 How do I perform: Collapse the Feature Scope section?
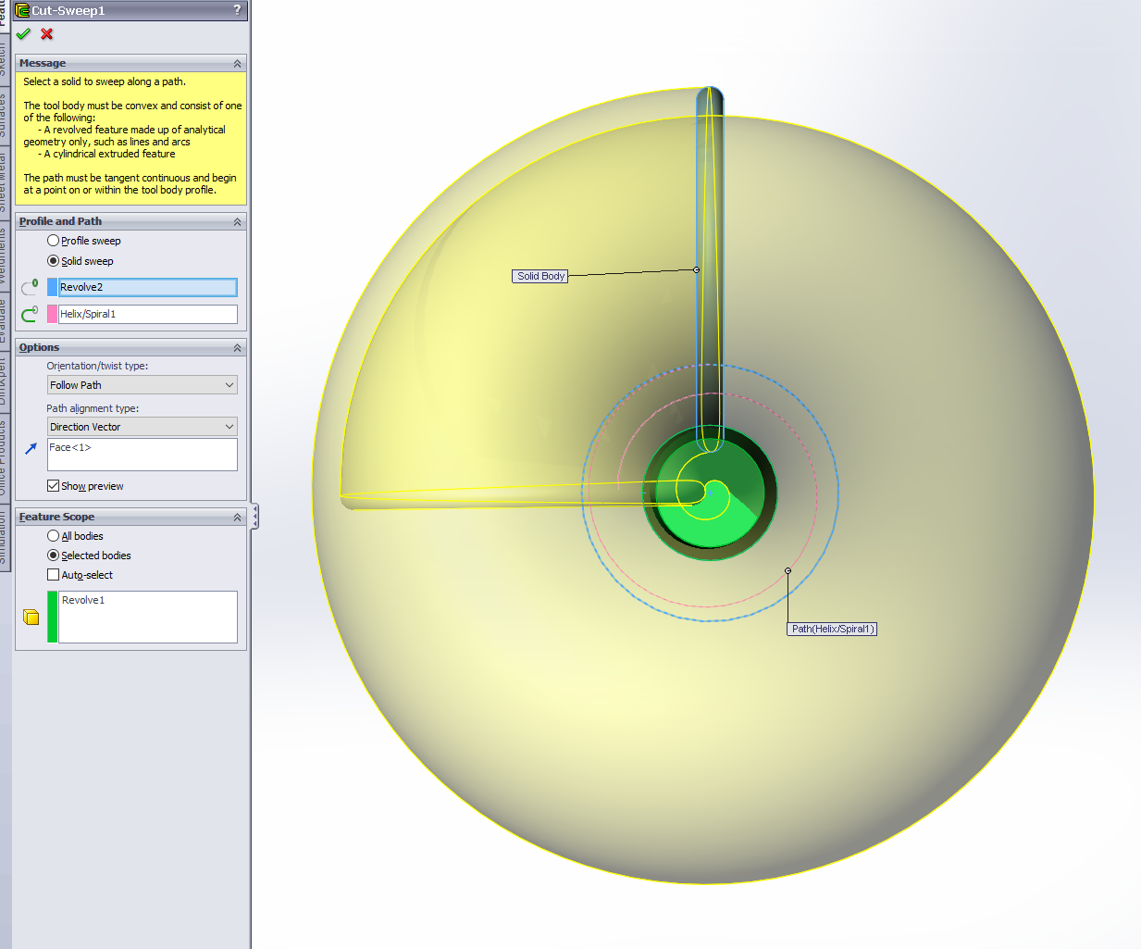[x=237, y=518]
